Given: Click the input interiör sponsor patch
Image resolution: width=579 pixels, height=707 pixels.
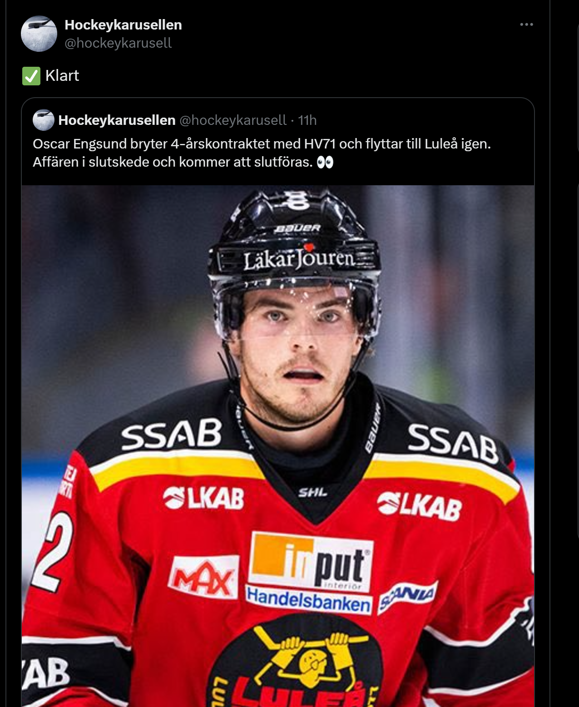Looking at the screenshot, I should pyautogui.click(x=312, y=562).
